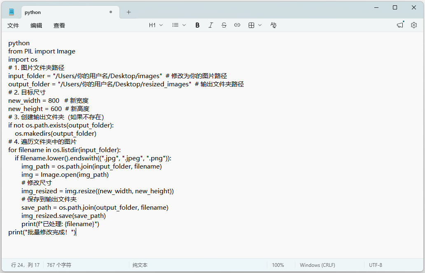Click the img_resized.save(save_path) line
Screen dimensions: 425x273
[64, 216]
